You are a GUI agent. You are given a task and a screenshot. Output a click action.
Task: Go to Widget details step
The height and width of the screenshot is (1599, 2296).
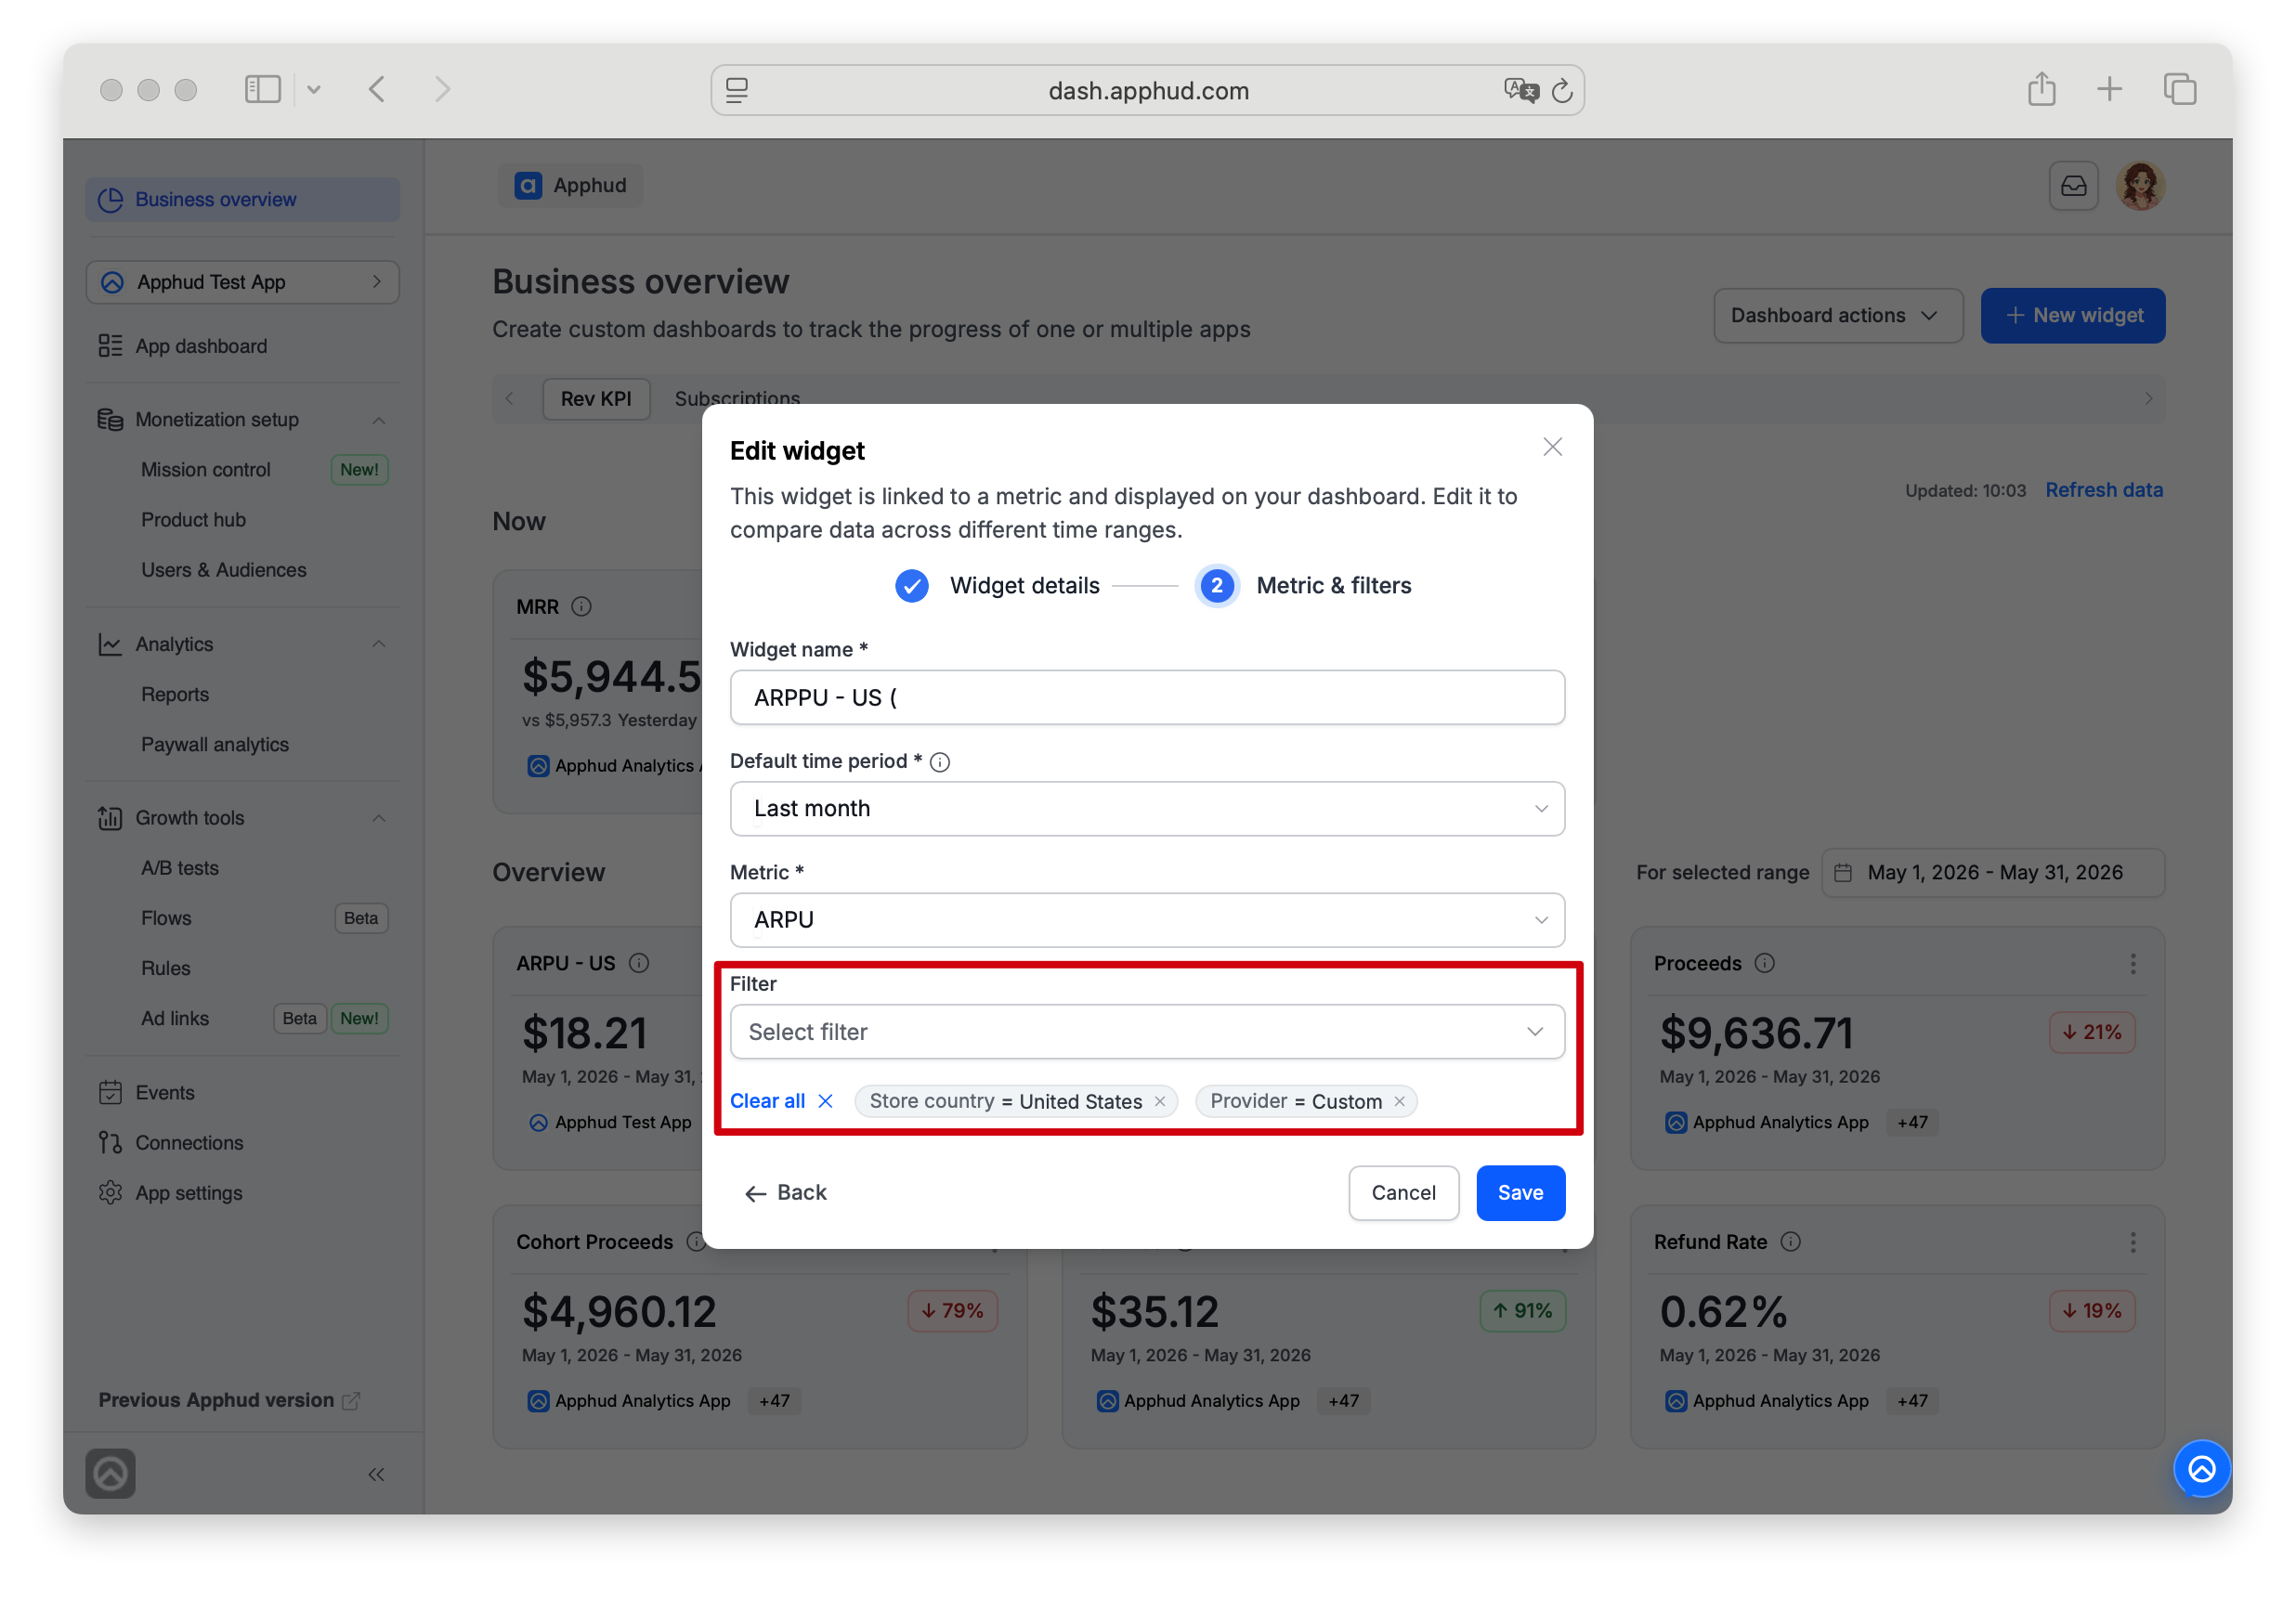pyautogui.click(x=997, y=585)
